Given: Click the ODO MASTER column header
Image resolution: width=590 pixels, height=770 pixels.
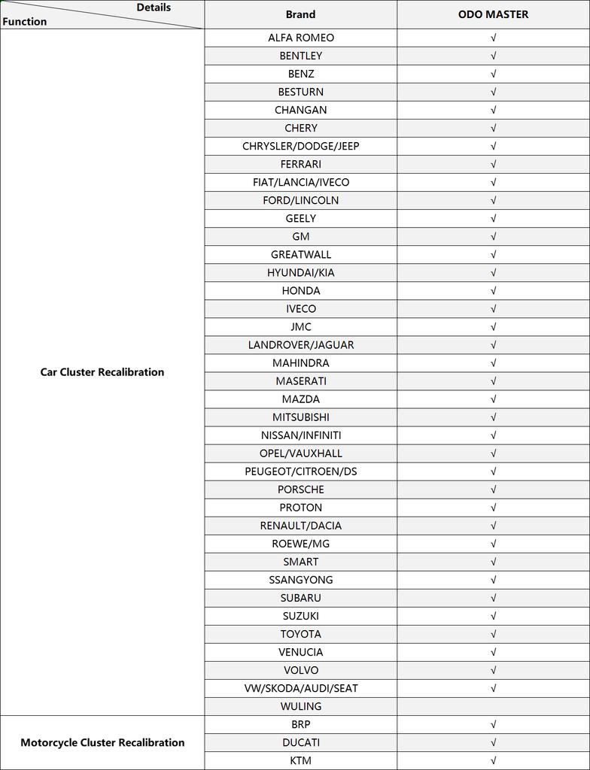Looking at the screenshot, I should pyautogui.click(x=494, y=14).
